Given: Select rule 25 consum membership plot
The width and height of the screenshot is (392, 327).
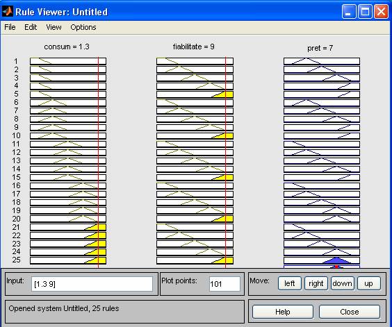Looking at the screenshot, I should click(68, 260).
